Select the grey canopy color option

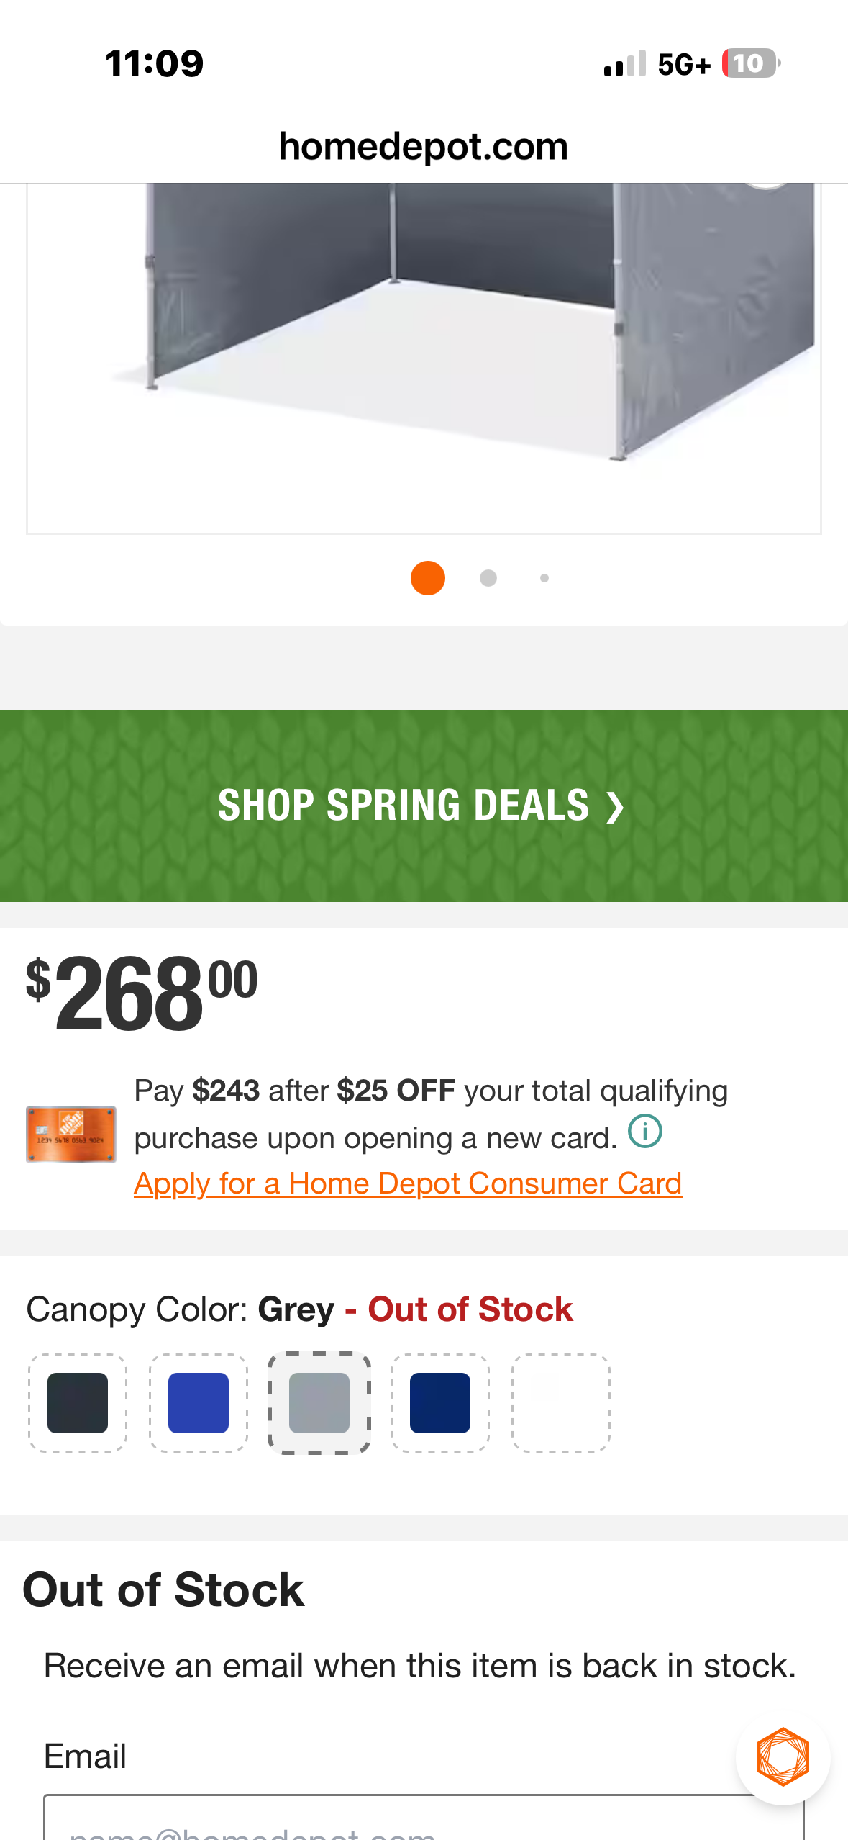(319, 1402)
